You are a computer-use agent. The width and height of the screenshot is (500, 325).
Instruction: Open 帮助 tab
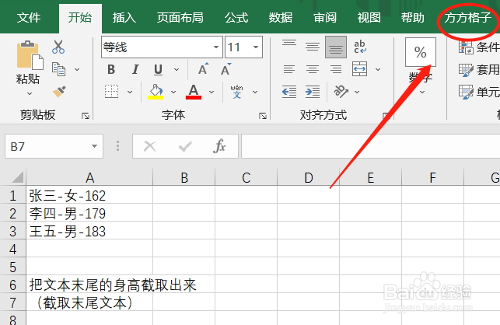coord(413,18)
